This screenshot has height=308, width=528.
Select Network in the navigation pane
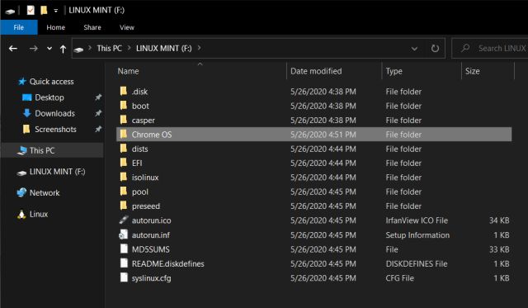pyautogui.click(x=39, y=193)
